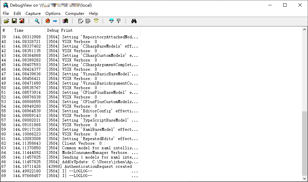Toggle Capture Kernel with the crossed-out icon
This screenshot has height=182, width=308.
click(48, 21)
